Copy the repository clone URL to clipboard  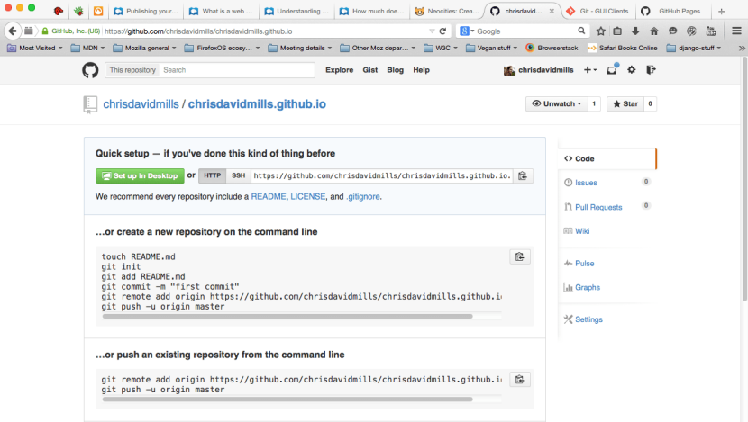click(523, 175)
